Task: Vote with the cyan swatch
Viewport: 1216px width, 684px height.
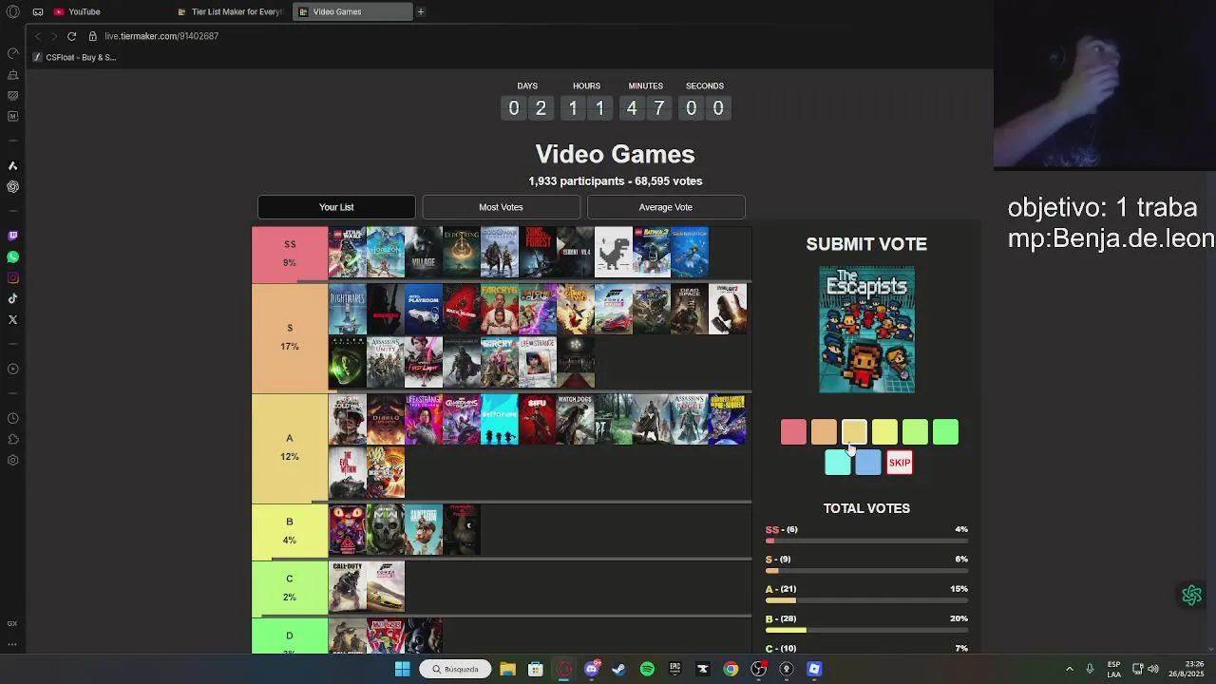Action: [x=838, y=463]
